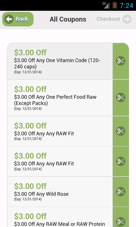The image size is (136, 227).
Task: Tap the arrow icon inside Checkout
Action: tap(127, 19)
